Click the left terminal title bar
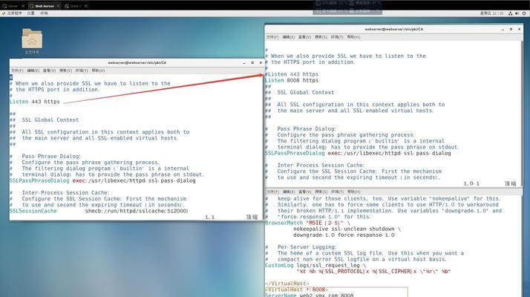The height and width of the screenshot is (297, 530). point(137,63)
